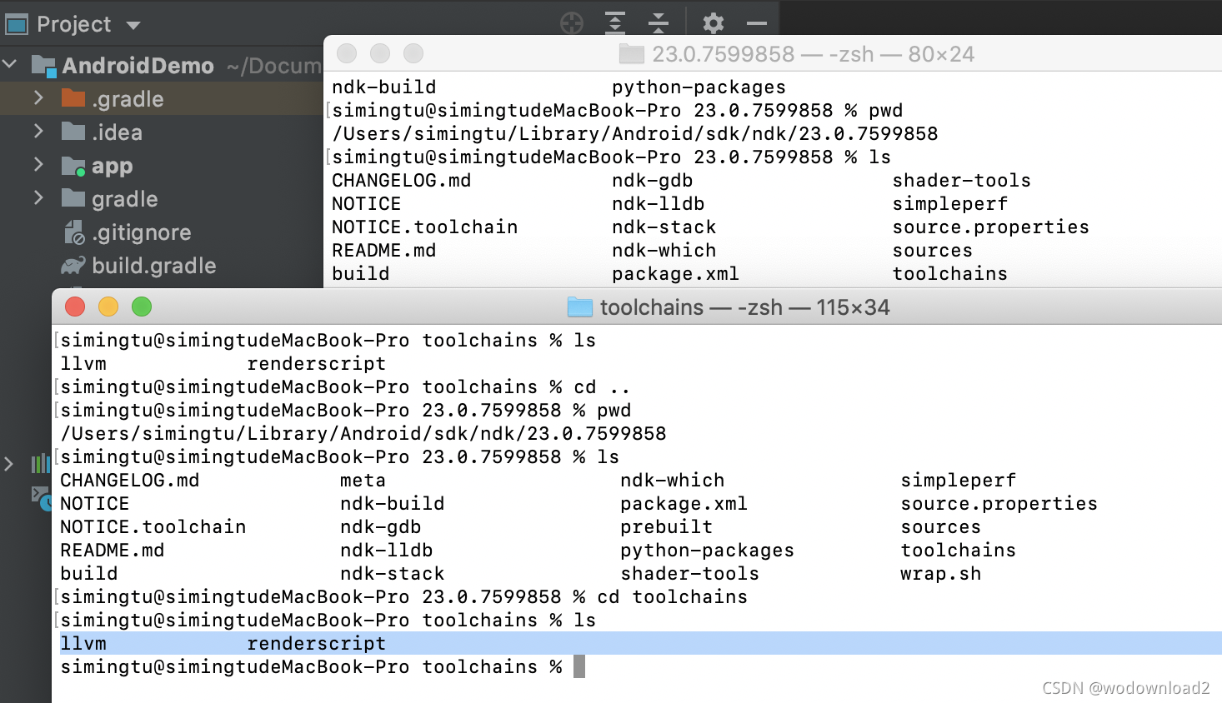Select the gradle folder row

tap(162, 199)
